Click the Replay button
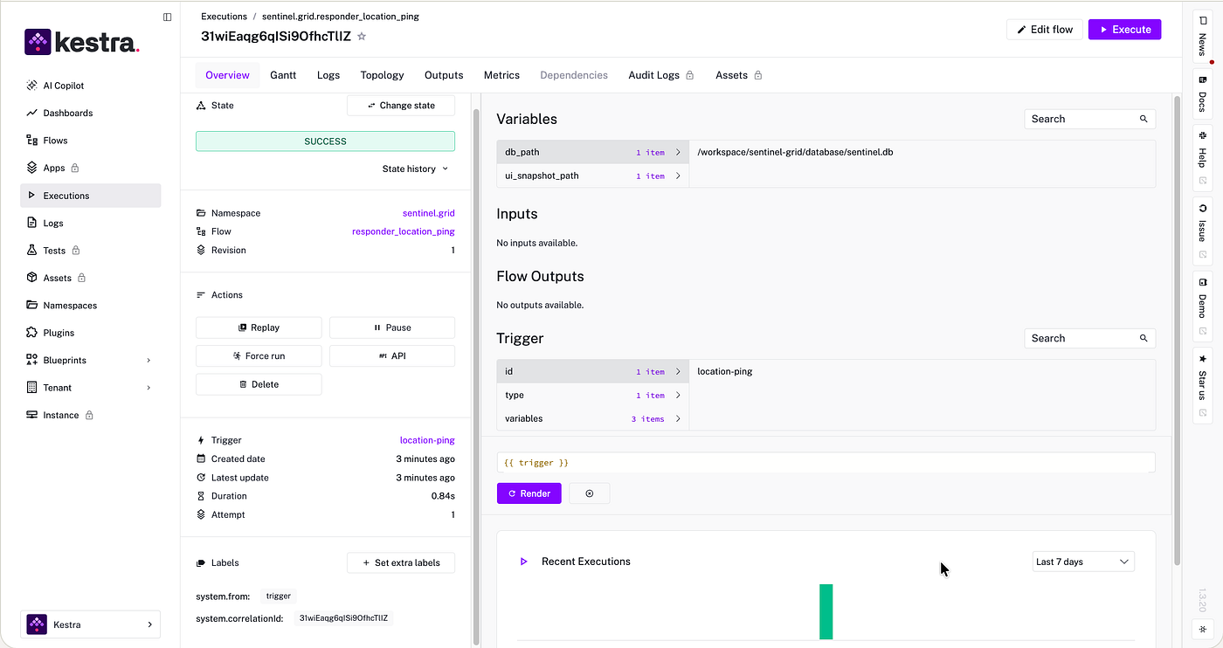 (259, 327)
